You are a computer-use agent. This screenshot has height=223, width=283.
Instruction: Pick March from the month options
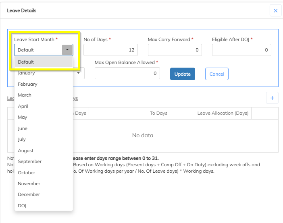point(25,95)
